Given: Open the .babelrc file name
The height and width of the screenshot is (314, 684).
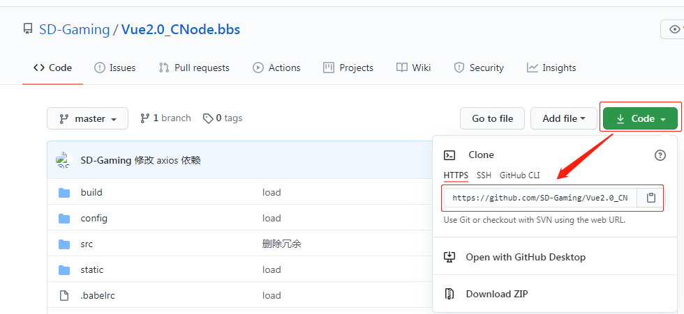Looking at the screenshot, I should 98,296.
